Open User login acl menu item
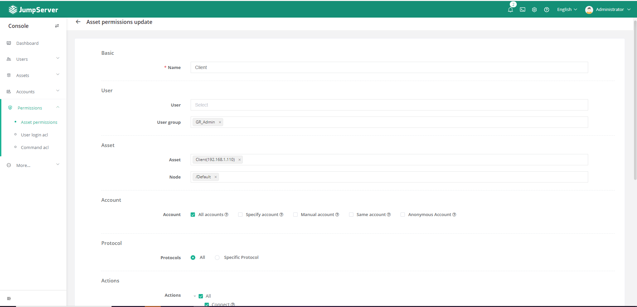This screenshot has width=637, height=307. tap(34, 135)
